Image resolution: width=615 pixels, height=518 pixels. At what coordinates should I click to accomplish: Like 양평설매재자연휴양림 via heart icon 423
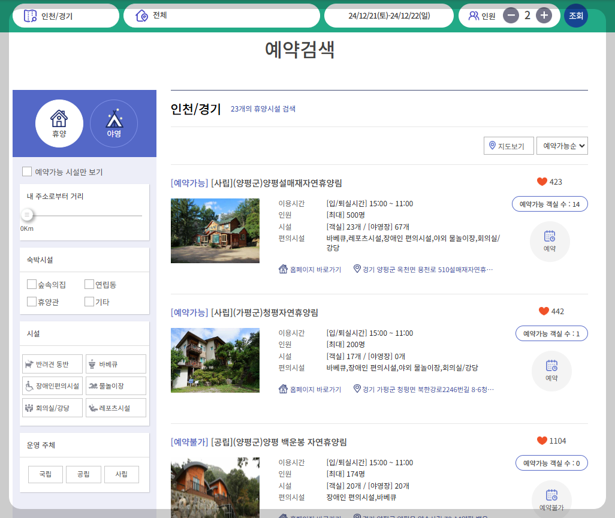click(542, 182)
